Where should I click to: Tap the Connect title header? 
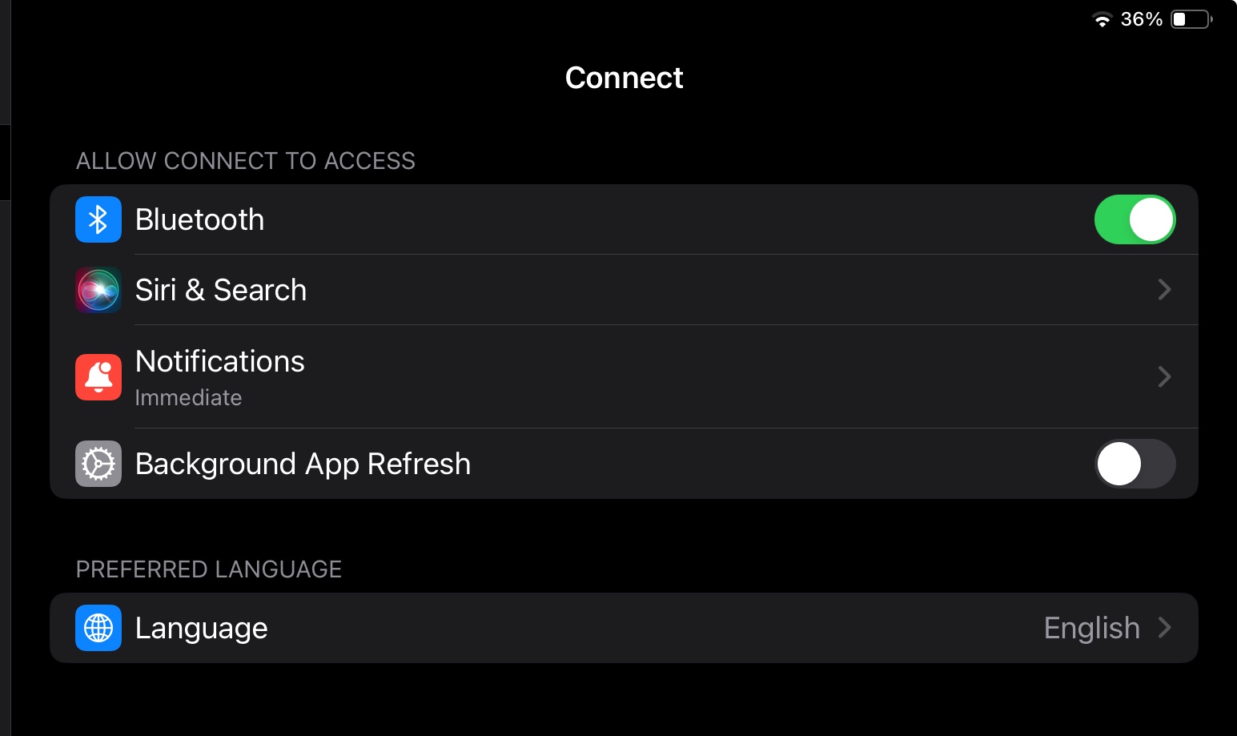[x=624, y=78]
